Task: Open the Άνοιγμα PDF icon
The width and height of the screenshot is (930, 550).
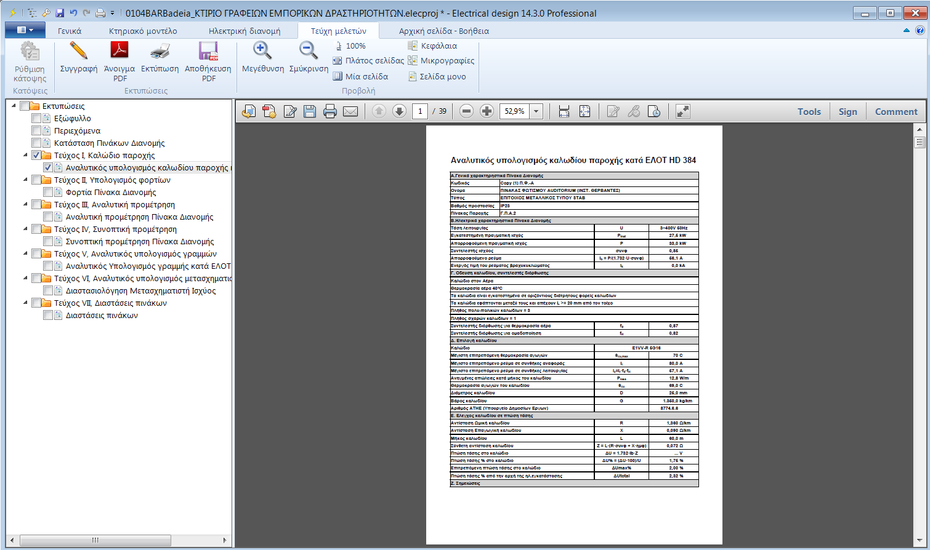Action: click(x=119, y=52)
